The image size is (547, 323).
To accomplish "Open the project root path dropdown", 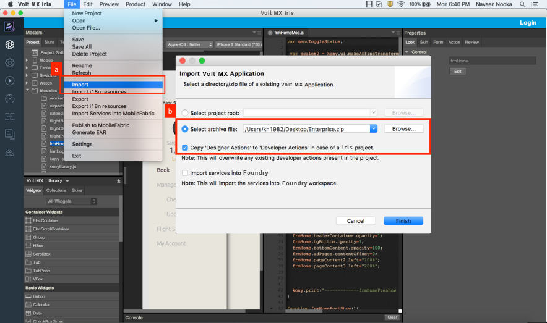I will pos(374,112).
